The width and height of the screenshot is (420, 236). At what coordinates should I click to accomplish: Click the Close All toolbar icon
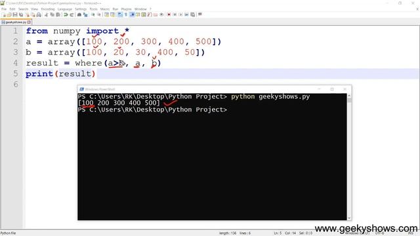click(33, 14)
